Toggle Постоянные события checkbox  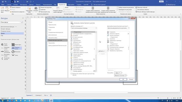pyautogui.click(x=136, y=10)
